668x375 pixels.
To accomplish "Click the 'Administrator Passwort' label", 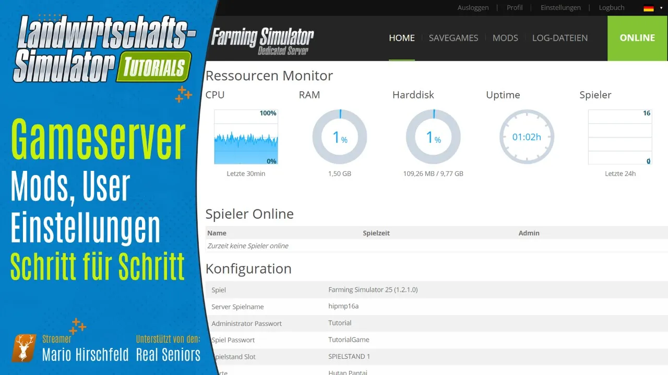I will click(x=246, y=323).
